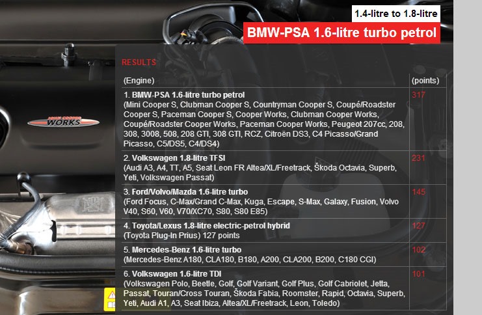482x315 pixels.
Task: Click the '(points)' column header
Action: [425, 81]
